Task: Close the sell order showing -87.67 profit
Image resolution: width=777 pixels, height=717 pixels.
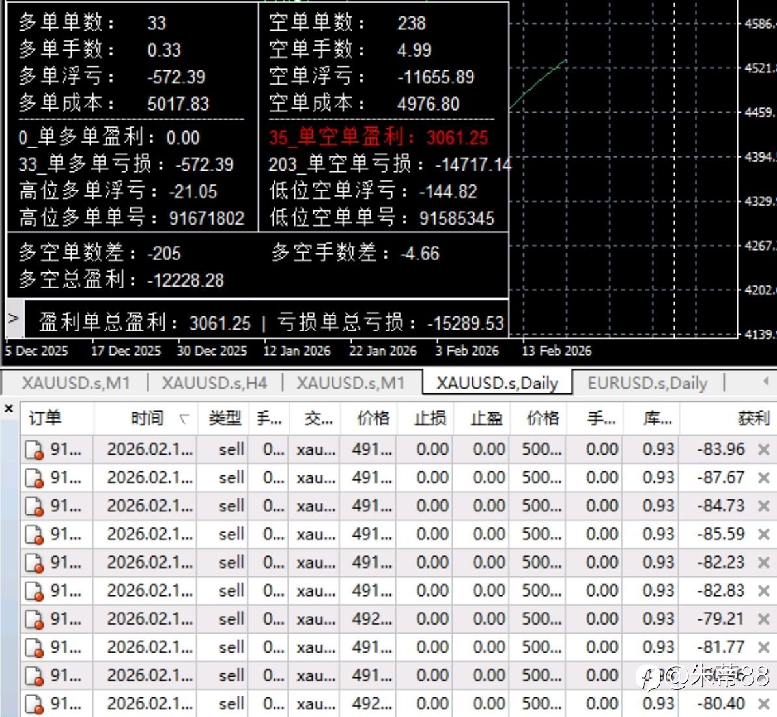Action: pyautogui.click(x=763, y=477)
